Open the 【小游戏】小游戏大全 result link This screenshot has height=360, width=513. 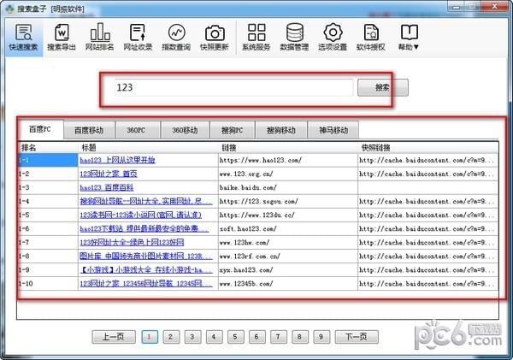coord(146,270)
